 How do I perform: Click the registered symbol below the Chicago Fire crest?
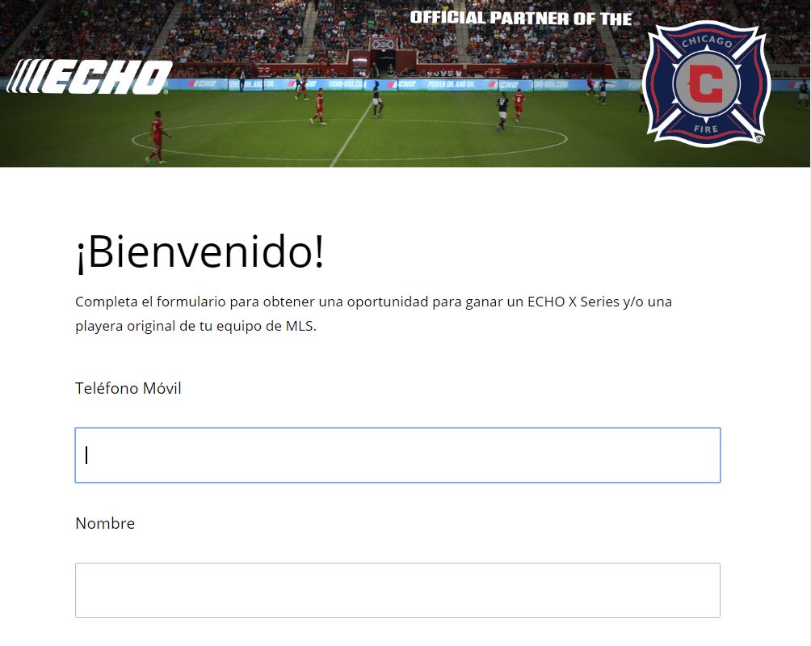point(758,139)
